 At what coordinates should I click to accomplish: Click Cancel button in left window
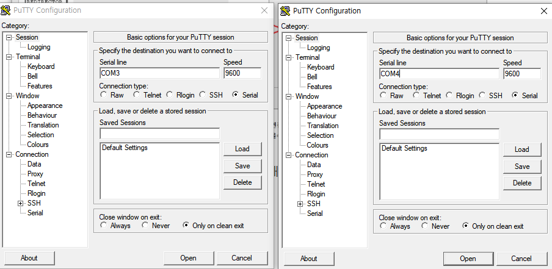tap(242, 258)
